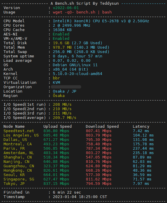
Task: Click the Shanghai, CN download speed 547.05 Mbps
Action: pos(98,157)
